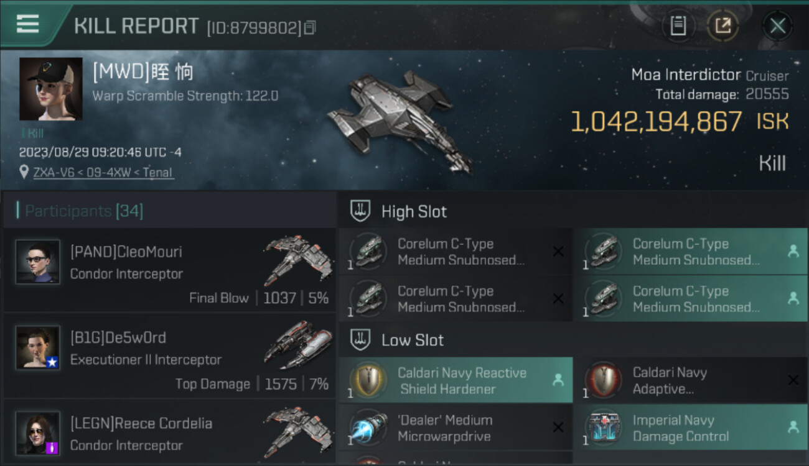The width and height of the screenshot is (809, 466).
Task: Click Caldari Navy Adaptive module icon
Action: [x=603, y=380]
